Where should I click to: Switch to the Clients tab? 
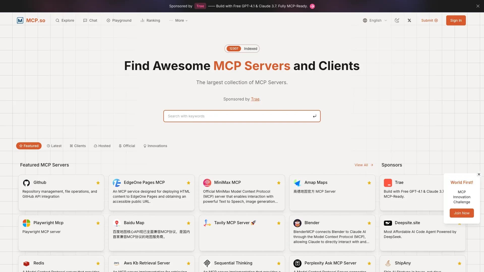click(78, 146)
